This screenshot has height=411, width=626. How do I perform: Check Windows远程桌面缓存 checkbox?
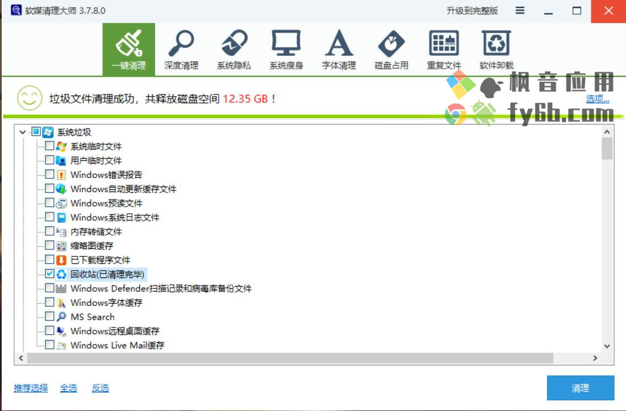pos(49,330)
